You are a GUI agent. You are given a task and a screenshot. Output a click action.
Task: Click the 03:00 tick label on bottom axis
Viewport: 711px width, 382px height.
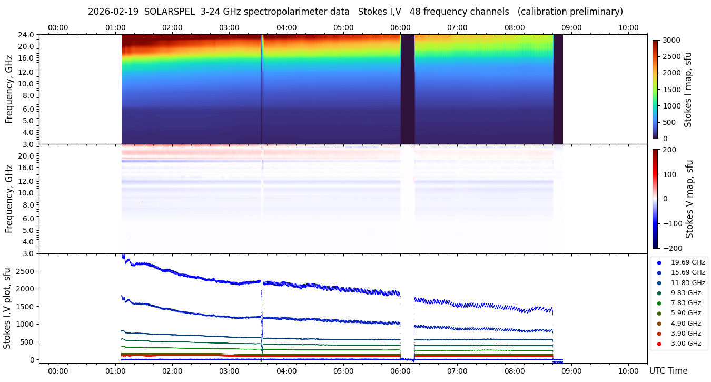coord(229,370)
